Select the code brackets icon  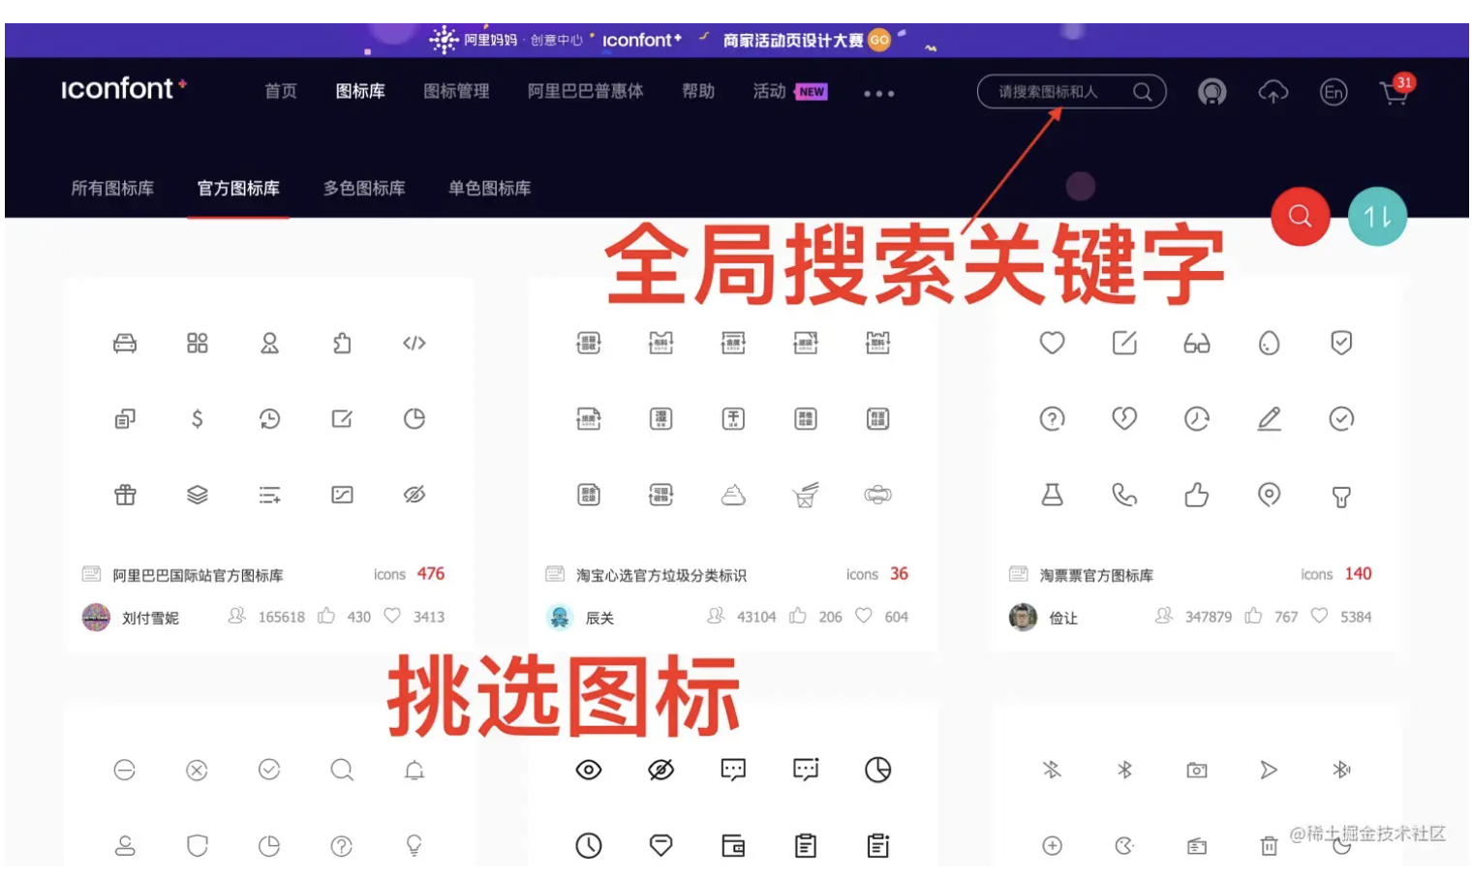point(414,343)
